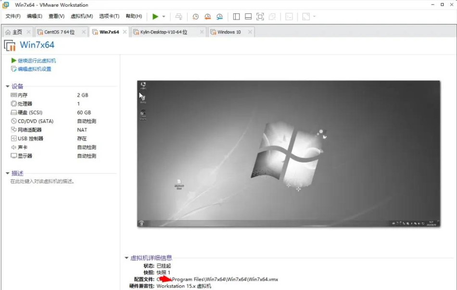Viewport: 457px width, 290px height.
Task: Select the power on (continue) green play icon
Action: (155, 16)
